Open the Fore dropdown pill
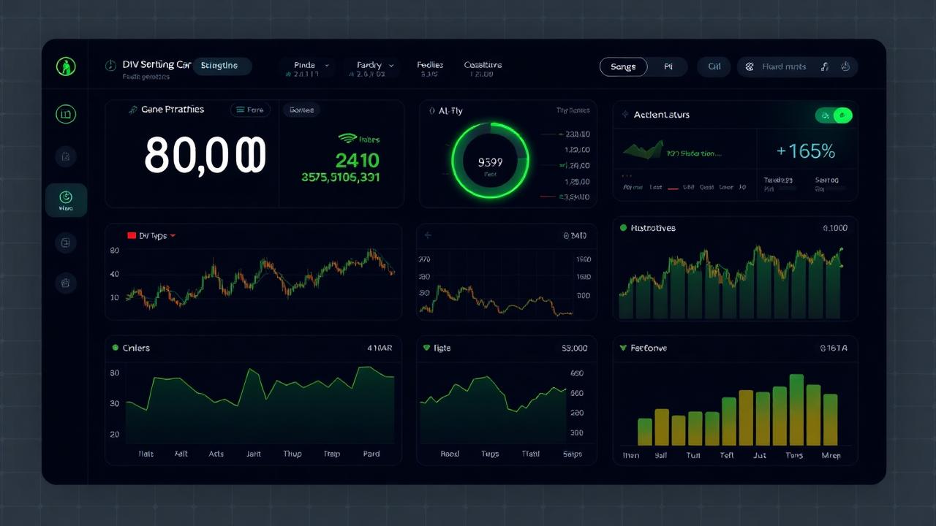Screen dimensions: 936x526 click(x=250, y=110)
